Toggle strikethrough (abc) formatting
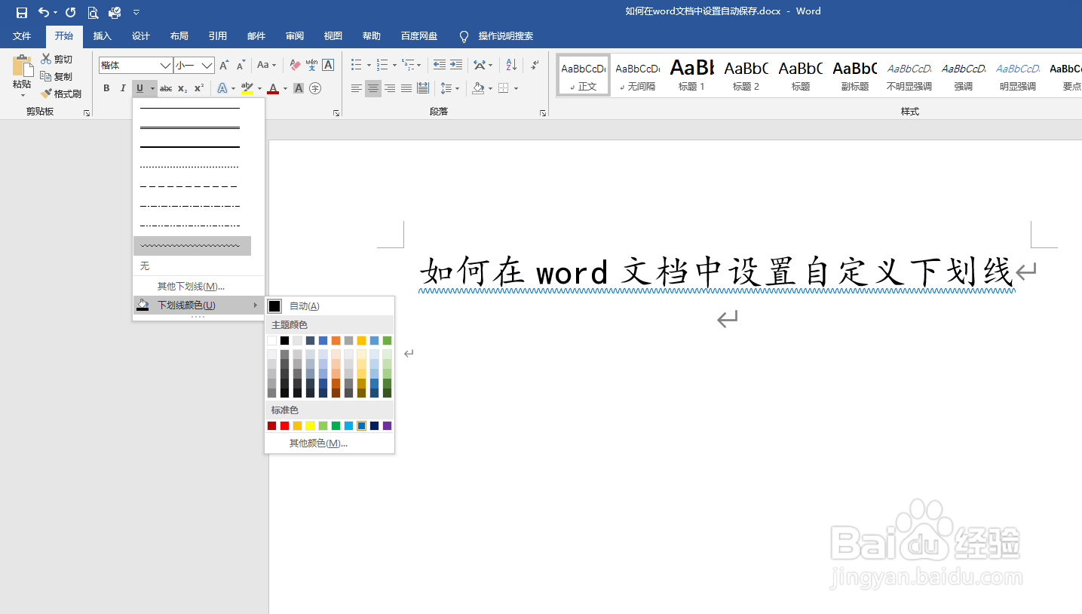1082x614 pixels. pos(166,88)
